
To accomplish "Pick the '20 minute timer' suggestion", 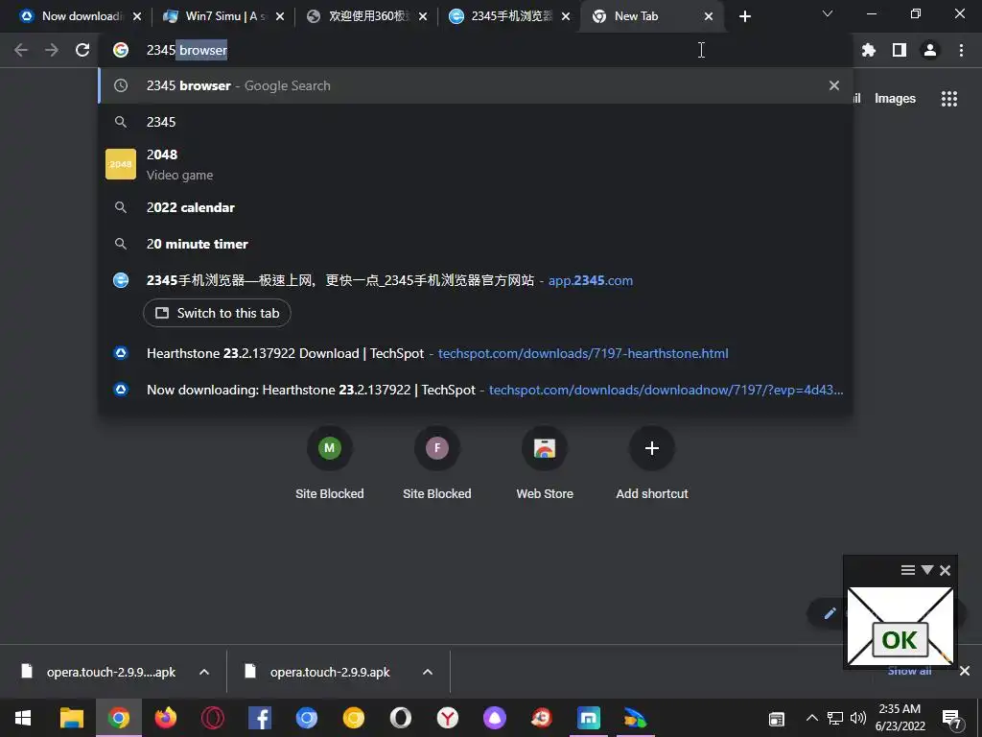I will 475,244.
